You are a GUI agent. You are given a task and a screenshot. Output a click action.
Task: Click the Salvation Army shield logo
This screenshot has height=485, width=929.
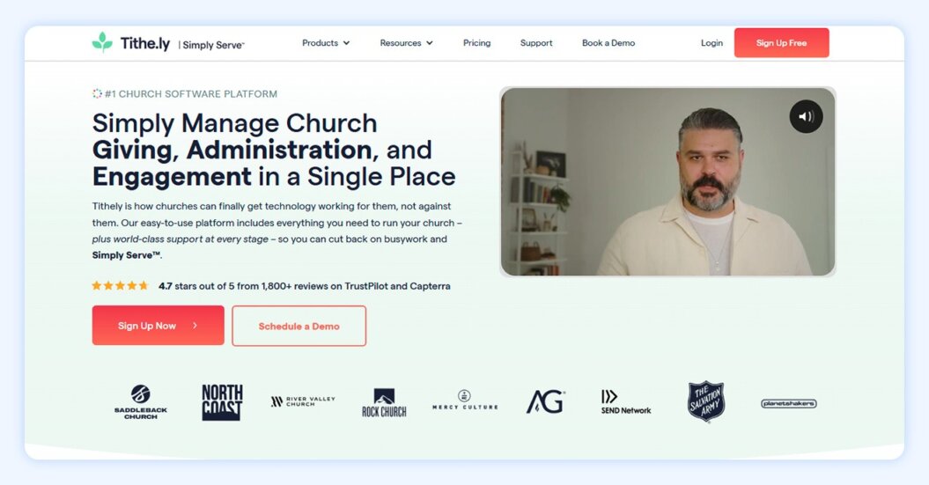pos(706,401)
